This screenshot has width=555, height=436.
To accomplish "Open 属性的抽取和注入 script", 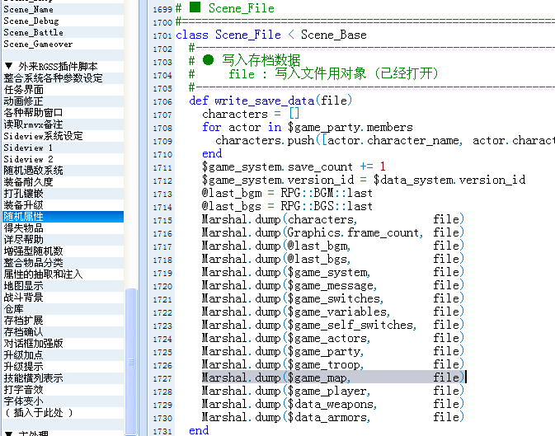I will pyautogui.click(x=63, y=274).
